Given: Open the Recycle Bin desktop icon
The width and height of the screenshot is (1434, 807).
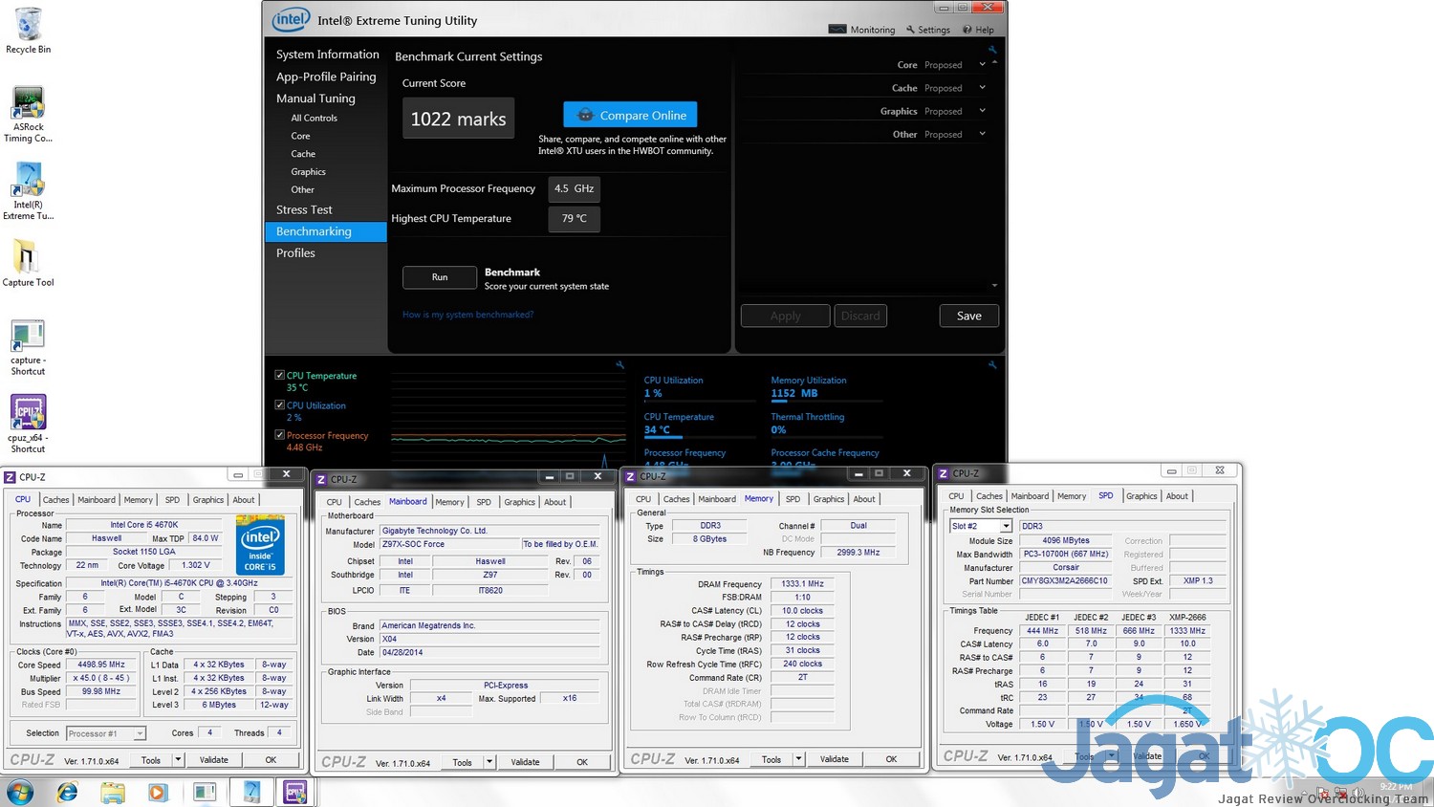Looking at the screenshot, I should [x=29, y=29].
